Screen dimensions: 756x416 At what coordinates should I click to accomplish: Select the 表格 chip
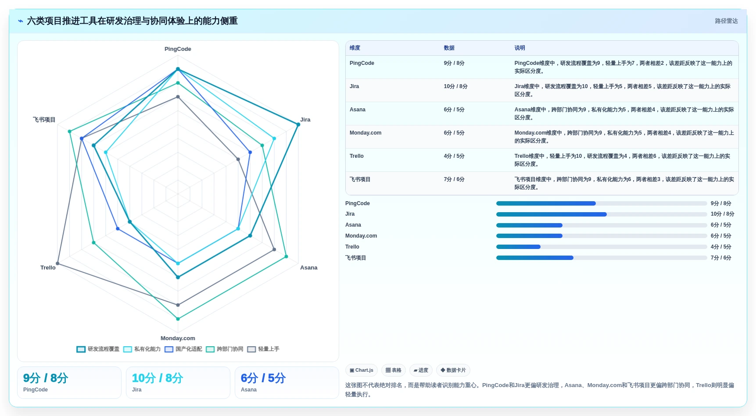pyautogui.click(x=394, y=370)
